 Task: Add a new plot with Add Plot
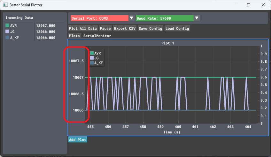[x=78, y=140]
